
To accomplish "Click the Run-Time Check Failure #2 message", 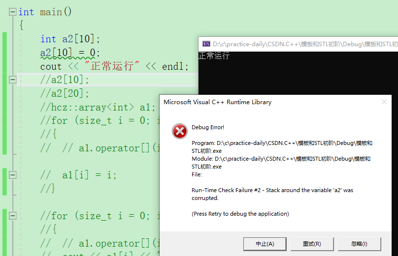I will pos(272,194).
